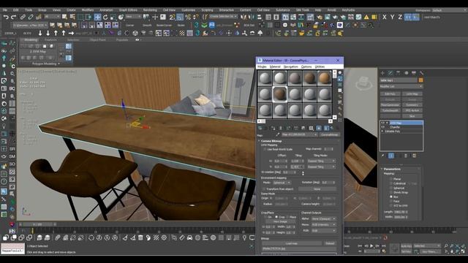The height and width of the screenshot is (263, 468).
Task: Open the Modifier List dropdown
Action: click(x=401, y=86)
